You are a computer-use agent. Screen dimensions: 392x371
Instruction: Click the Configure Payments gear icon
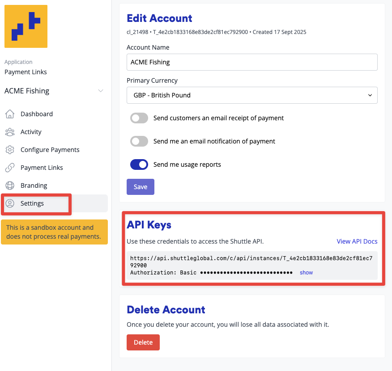coord(9,150)
